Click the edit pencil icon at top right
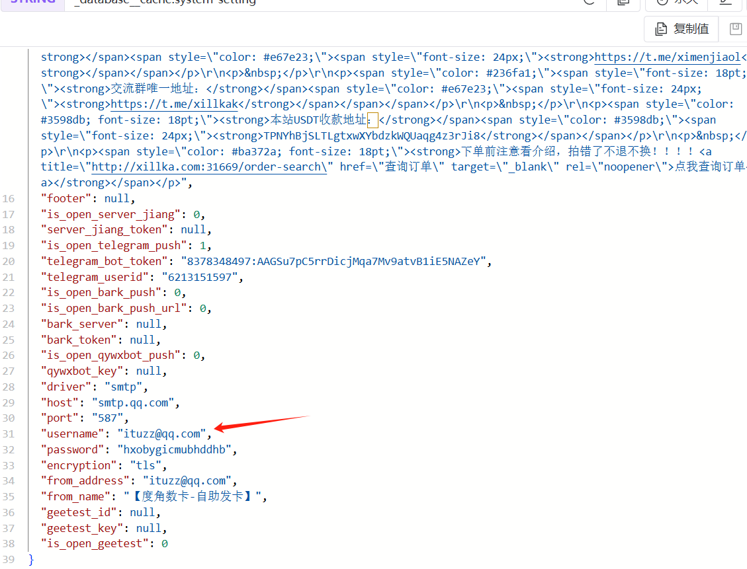 [726, 2]
